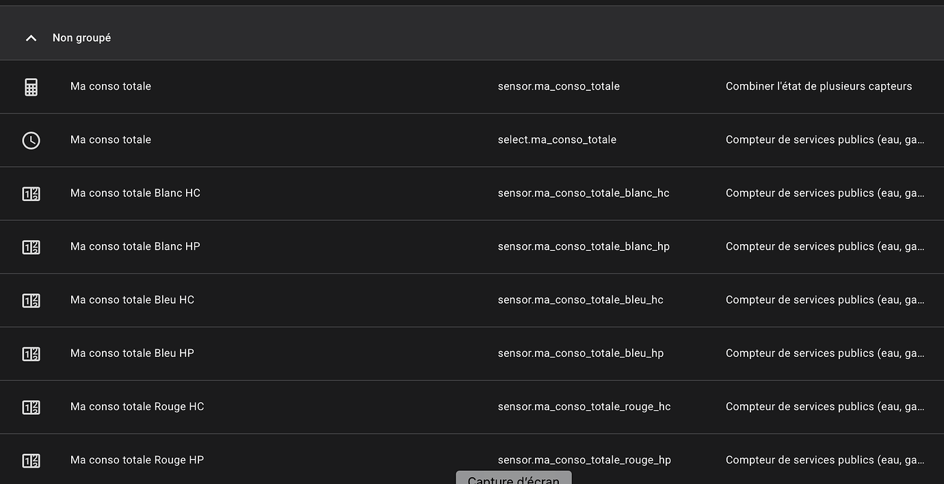Click Combiner l'état de plusieurs capteurs
Screen dimensions: 944x484
(x=819, y=86)
